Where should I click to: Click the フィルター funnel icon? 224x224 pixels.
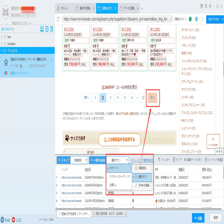(x=159, y=160)
